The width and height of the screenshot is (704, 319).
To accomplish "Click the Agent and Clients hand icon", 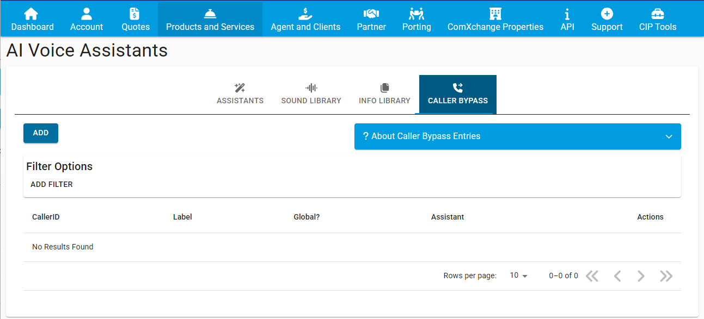I will click(305, 14).
